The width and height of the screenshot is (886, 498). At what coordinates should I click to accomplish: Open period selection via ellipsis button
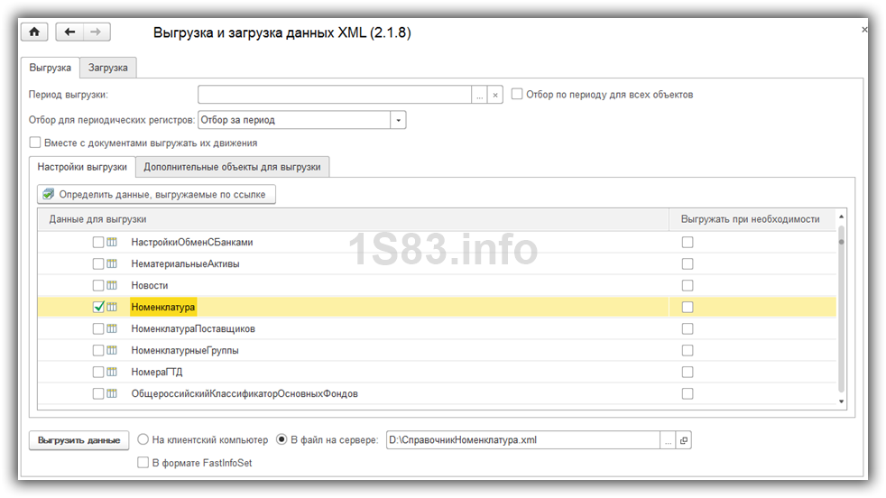click(x=480, y=95)
